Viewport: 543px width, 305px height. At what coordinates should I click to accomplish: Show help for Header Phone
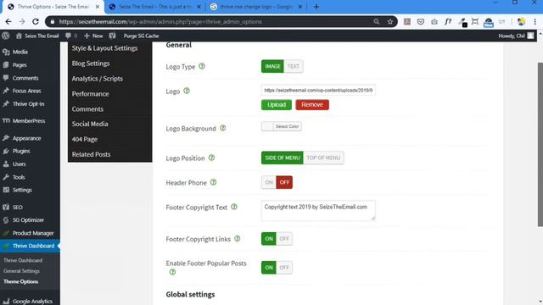[213, 182]
